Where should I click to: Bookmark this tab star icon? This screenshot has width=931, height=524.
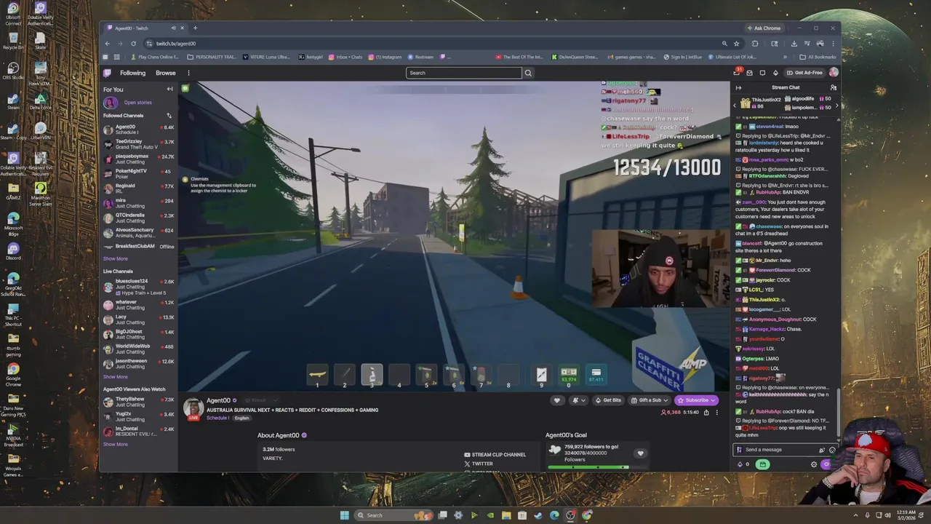click(736, 44)
